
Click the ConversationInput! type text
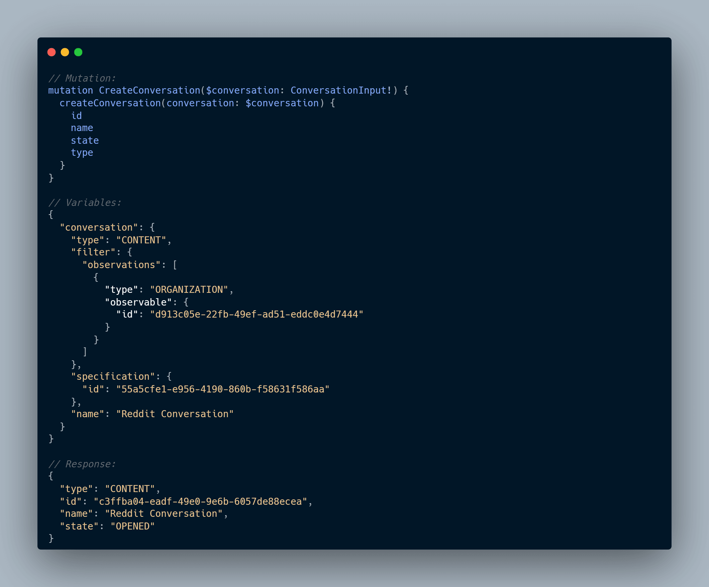[x=341, y=91]
